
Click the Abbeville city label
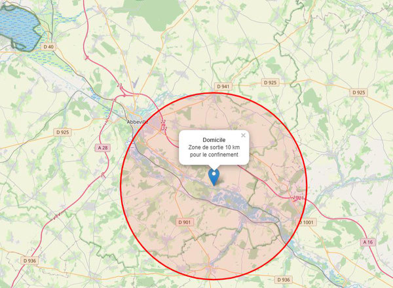point(138,122)
